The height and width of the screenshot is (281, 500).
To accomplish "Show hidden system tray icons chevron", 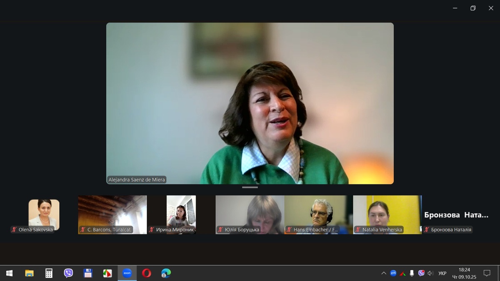I will click(383, 273).
